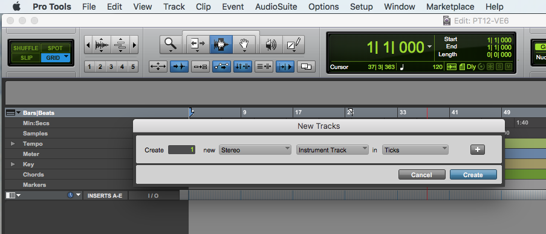This screenshot has width=546, height=234.
Task: Open the Ticks timebase dropdown
Action: 415,150
